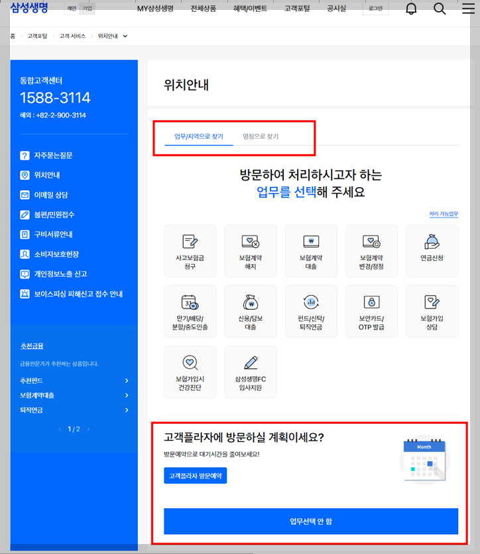Click the 불편/민원접수 pencil icon

tap(25, 215)
